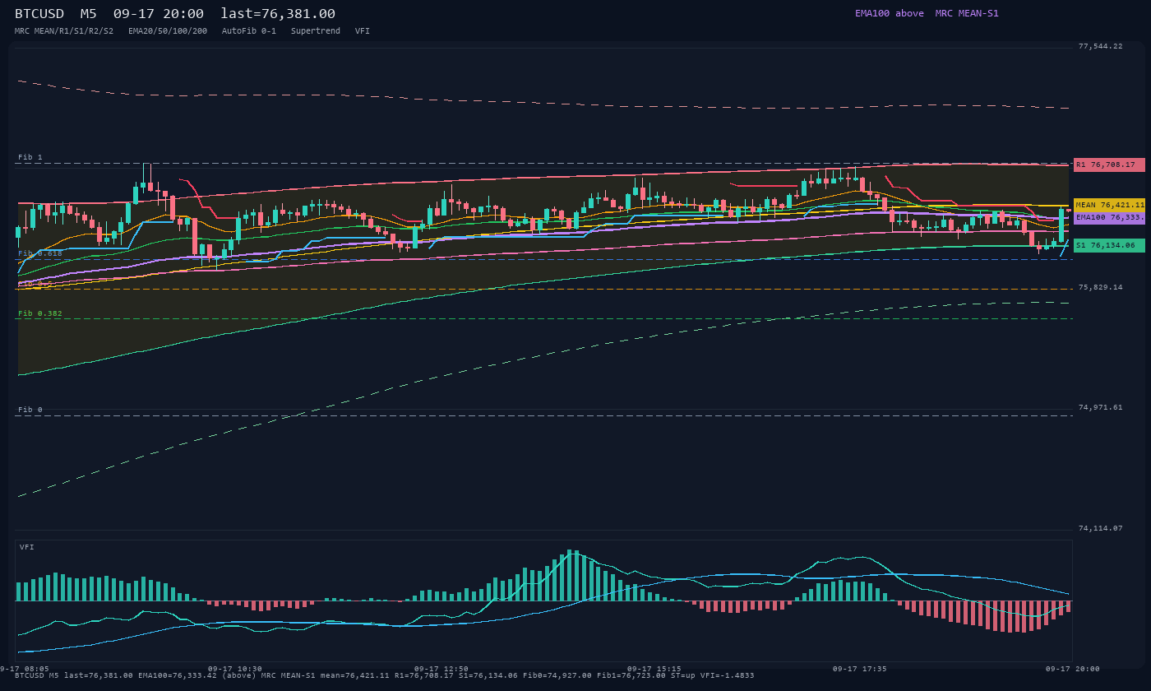The width and height of the screenshot is (1151, 691).
Task: Click the MRC MEAN/R1/S1/R2/S2 legend entry
Action: (x=64, y=30)
